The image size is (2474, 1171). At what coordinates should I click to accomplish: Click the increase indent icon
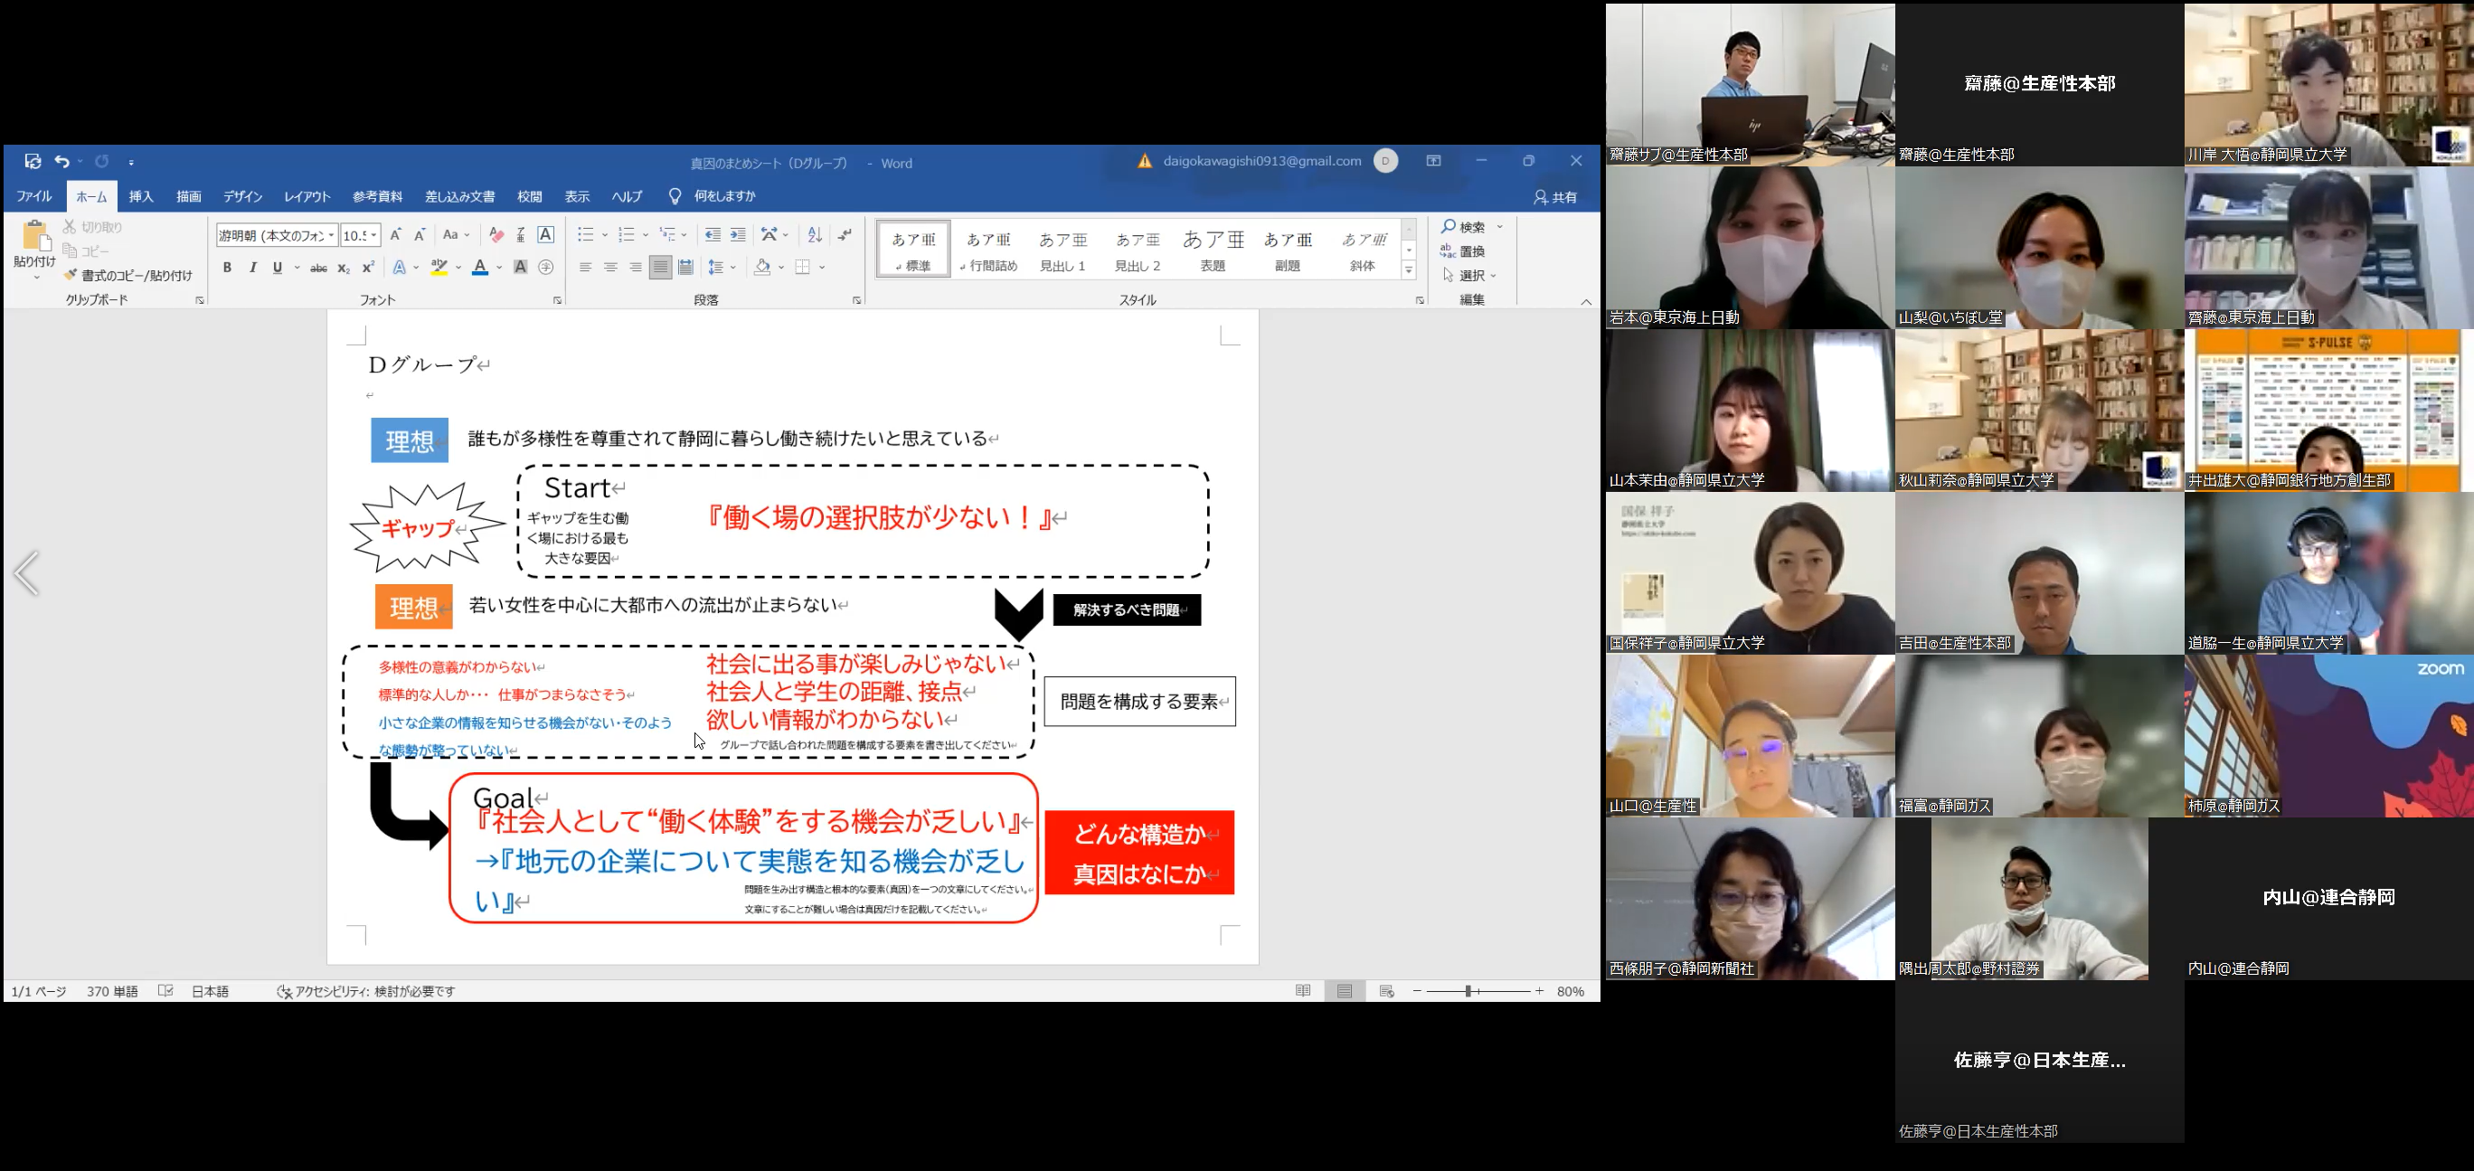(738, 234)
